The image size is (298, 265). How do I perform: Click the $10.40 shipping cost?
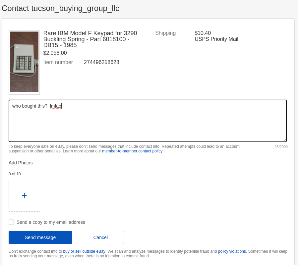tap(203, 33)
